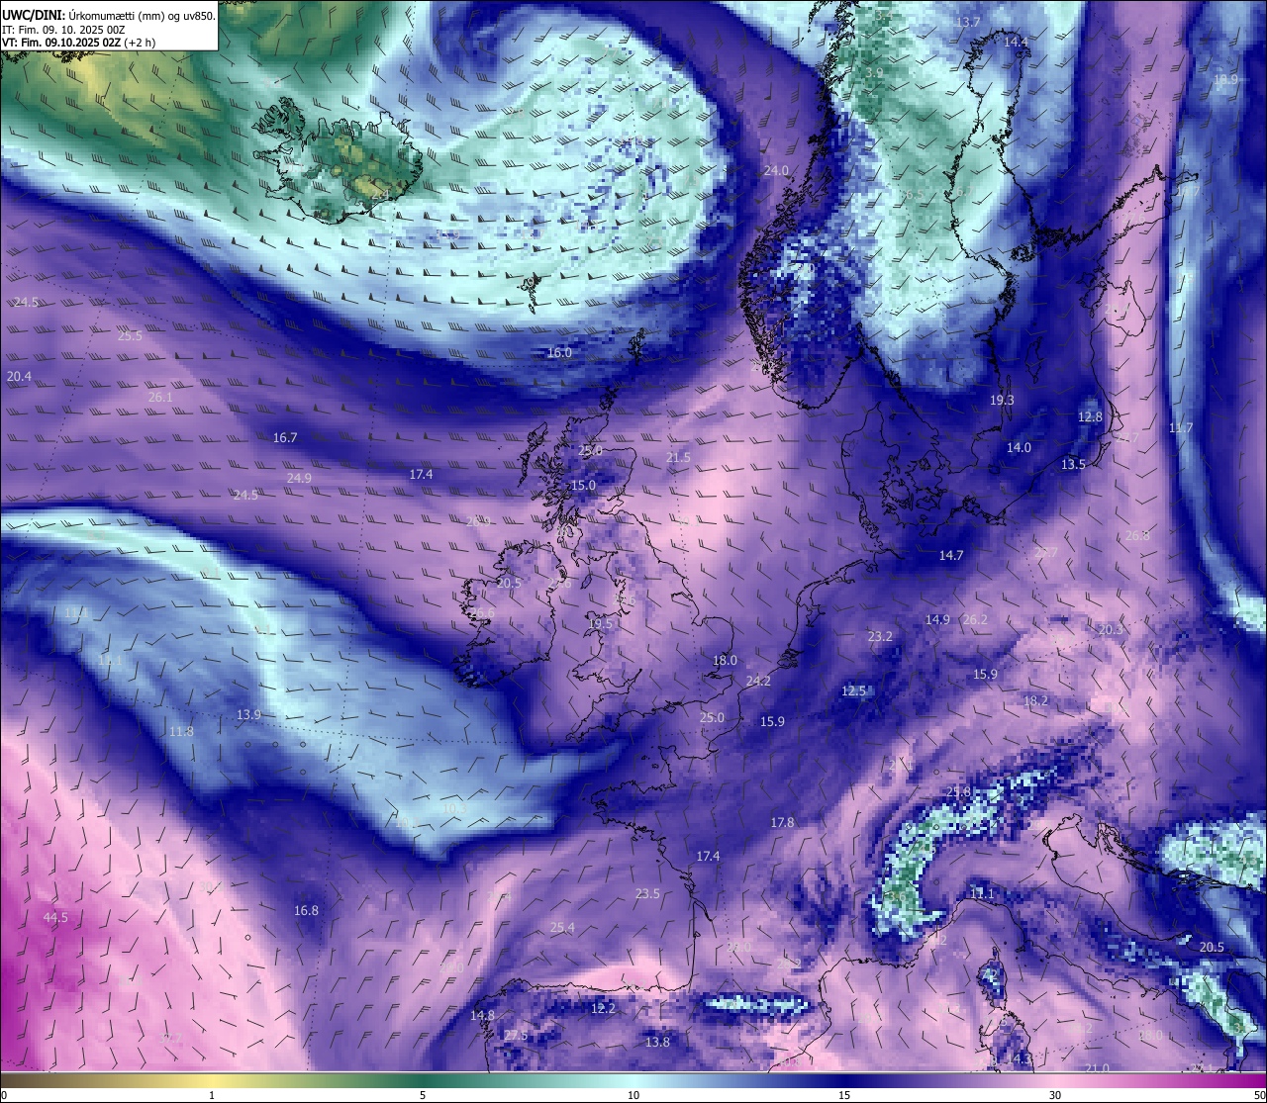Click the 12.5 value label
The image size is (1267, 1103).
point(853,690)
